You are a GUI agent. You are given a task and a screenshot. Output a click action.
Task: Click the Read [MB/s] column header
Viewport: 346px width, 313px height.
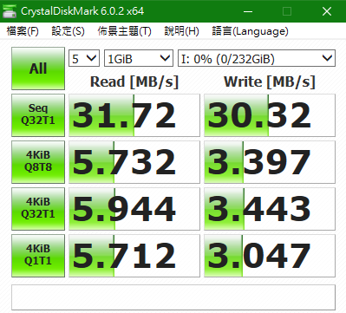(x=134, y=82)
